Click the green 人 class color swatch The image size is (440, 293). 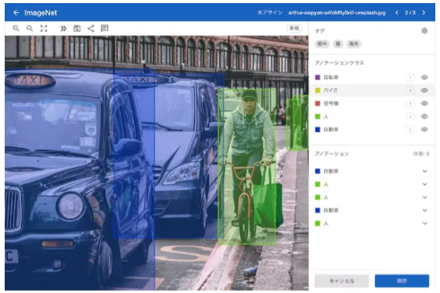point(317,116)
